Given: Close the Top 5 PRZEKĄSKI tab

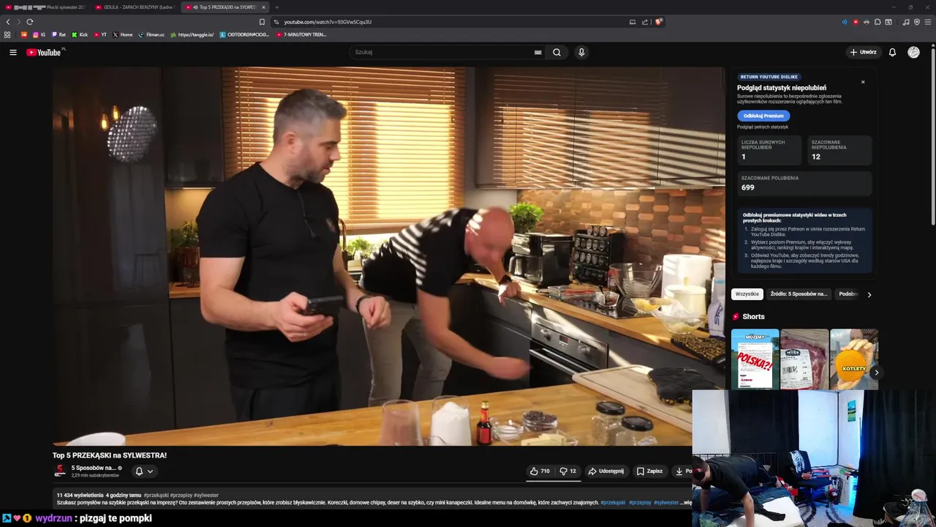Looking at the screenshot, I should coord(263,7).
